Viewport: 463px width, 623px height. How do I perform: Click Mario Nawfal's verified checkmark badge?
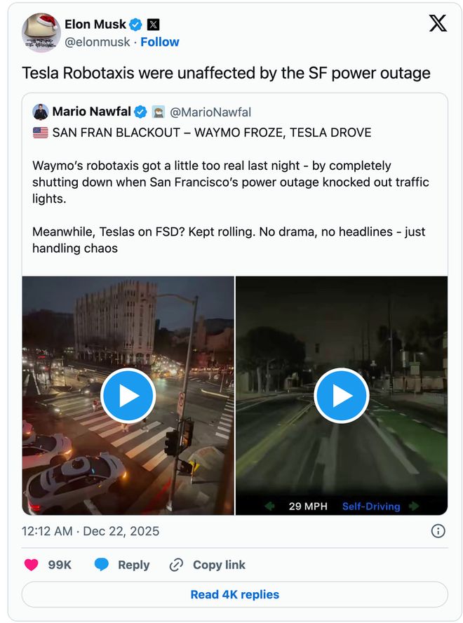(x=140, y=112)
